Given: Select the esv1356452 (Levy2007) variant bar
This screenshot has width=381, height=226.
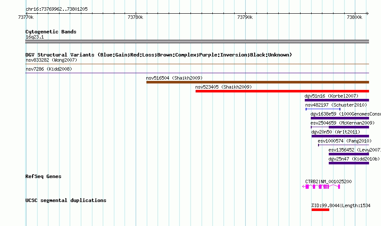Looking at the screenshot, I should pyautogui.click(x=349, y=154).
